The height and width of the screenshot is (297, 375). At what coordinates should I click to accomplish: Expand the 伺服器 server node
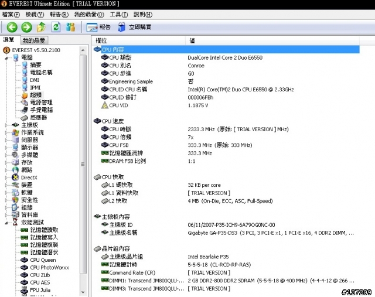[x=6, y=140]
